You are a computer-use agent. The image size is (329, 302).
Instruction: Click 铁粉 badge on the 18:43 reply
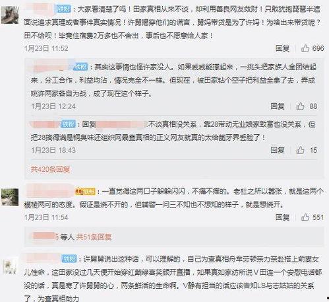coord(69,124)
